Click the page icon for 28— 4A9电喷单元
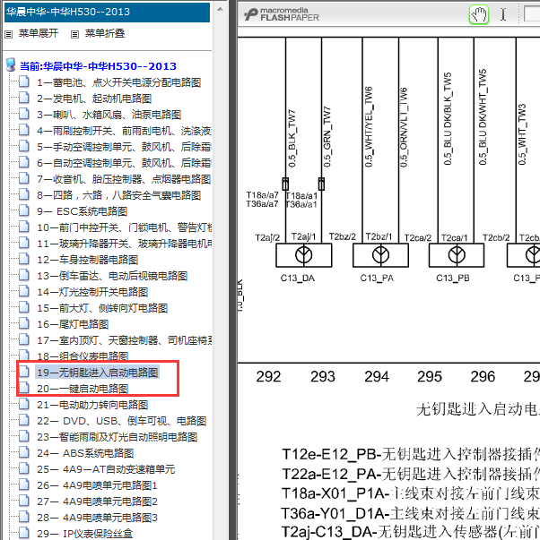This screenshot has width=540, height=540. coord(24,518)
